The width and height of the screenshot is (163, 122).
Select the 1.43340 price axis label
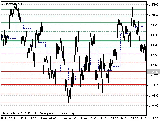point(153,45)
